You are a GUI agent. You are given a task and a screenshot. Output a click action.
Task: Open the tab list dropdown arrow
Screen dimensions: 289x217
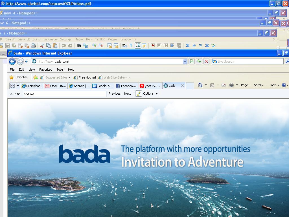pyautogui.click(x=18, y=86)
